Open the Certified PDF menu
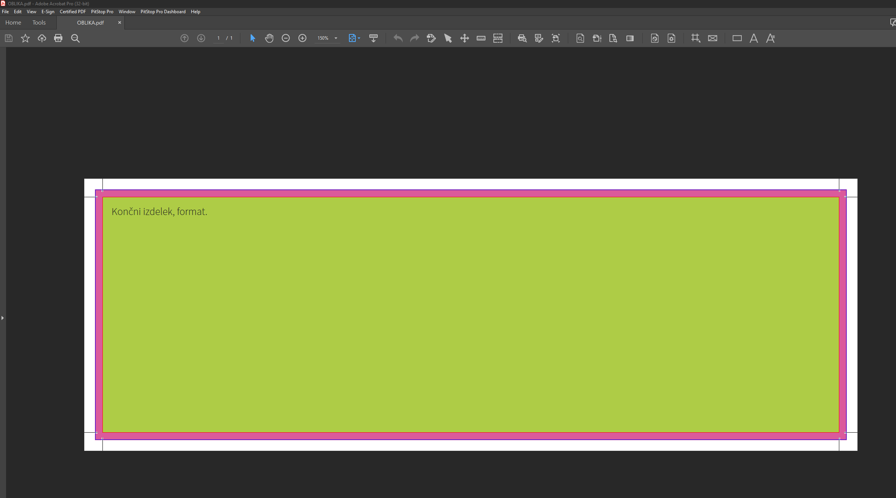 [x=73, y=12]
